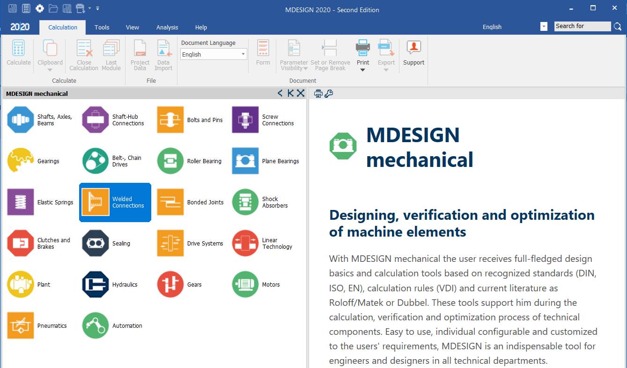Image resolution: width=627 pixels, height=368 pixels.
Task: Switch to the View ribbon tab
Action: coord(133,27)
